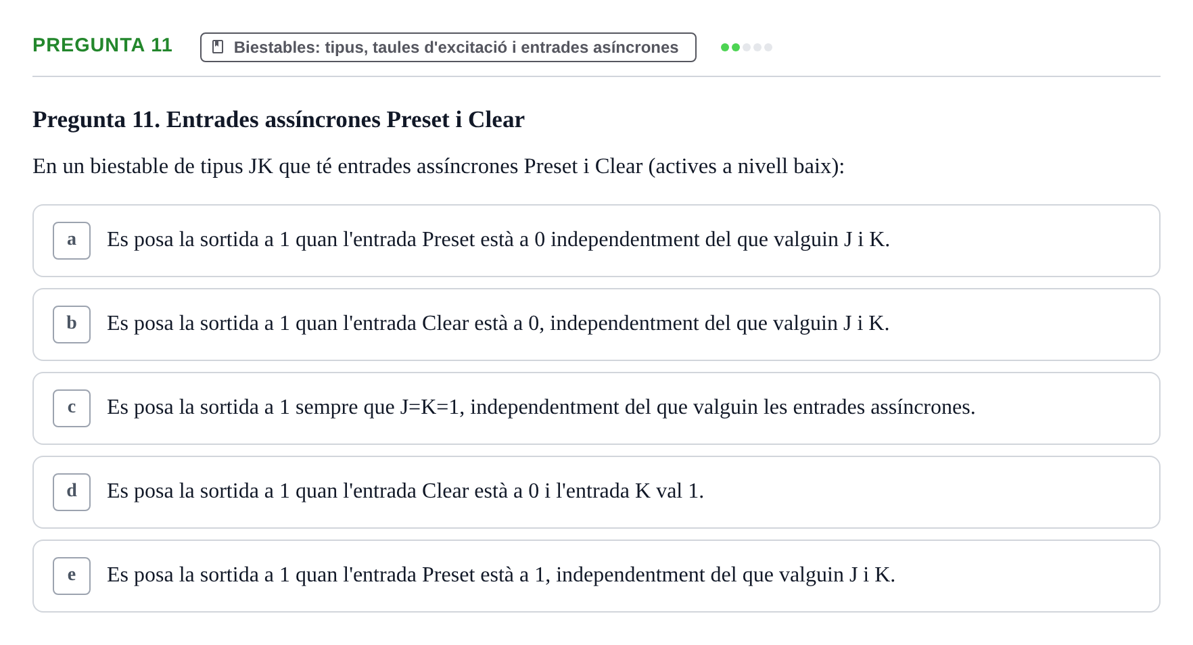Pick the answer about Clear at 0 independent of J, K
Viewport: 1193px width, 645px height.
coord(596,325)
